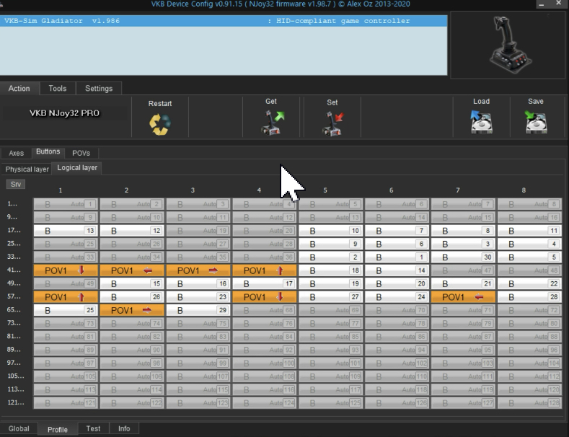Screen dimensions: 569x437
Task: Click POV1 down arrow cell in row 57
Action: (265, 297)
